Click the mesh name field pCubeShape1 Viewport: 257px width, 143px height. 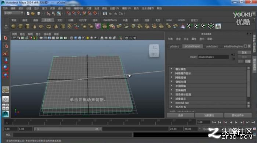pos(213,57)
